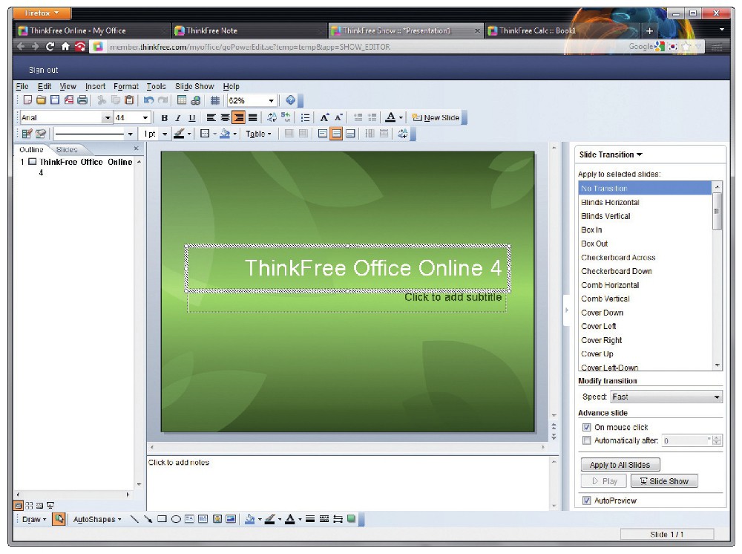The width and height of the screenshot is (742, 554).
Task: Uncheck the On mouse click checkbox
Action: [587, 428]
